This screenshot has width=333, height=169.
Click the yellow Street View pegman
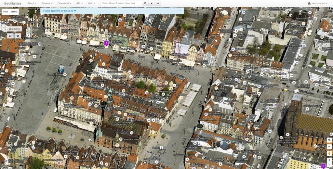tap(329, 153)
